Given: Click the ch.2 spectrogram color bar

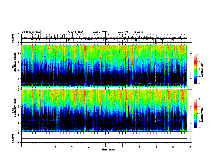Looking at the screenshot, I should [196, 114].
